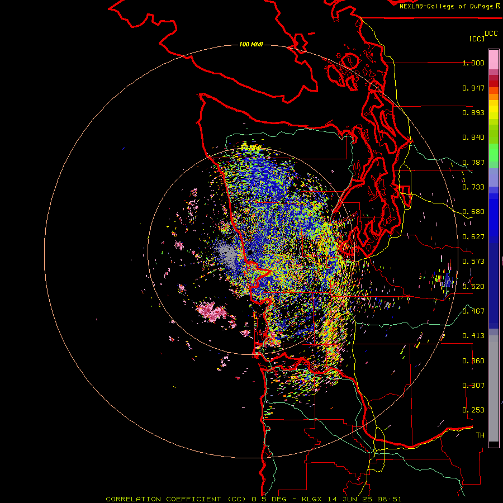Select the 0.360 legend value

473,361
